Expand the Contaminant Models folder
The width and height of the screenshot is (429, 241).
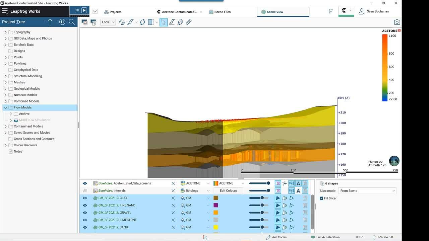tap(5, 127)
